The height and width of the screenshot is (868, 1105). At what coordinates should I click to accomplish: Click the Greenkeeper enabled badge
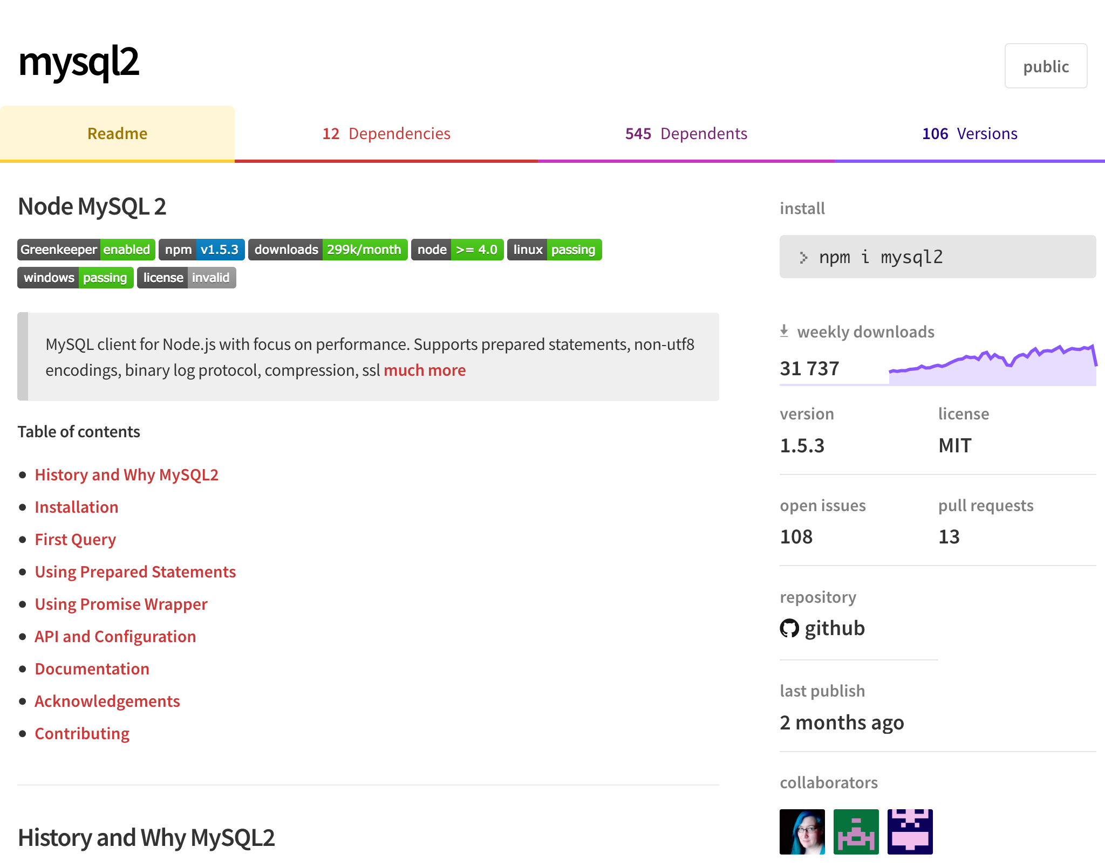click(x=86, y=250)
